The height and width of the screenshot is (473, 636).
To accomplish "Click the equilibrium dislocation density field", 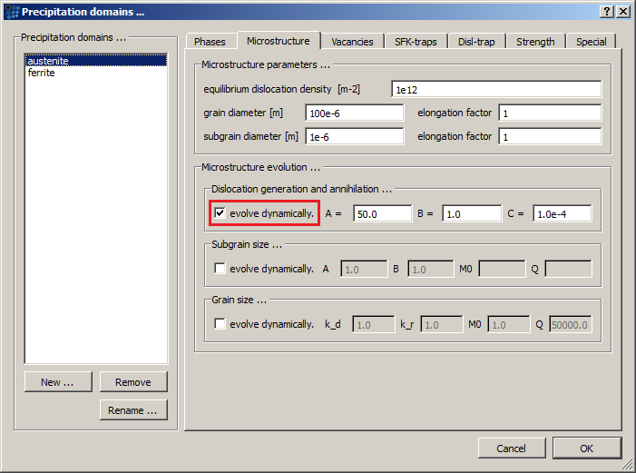I will tap(496, 89).
